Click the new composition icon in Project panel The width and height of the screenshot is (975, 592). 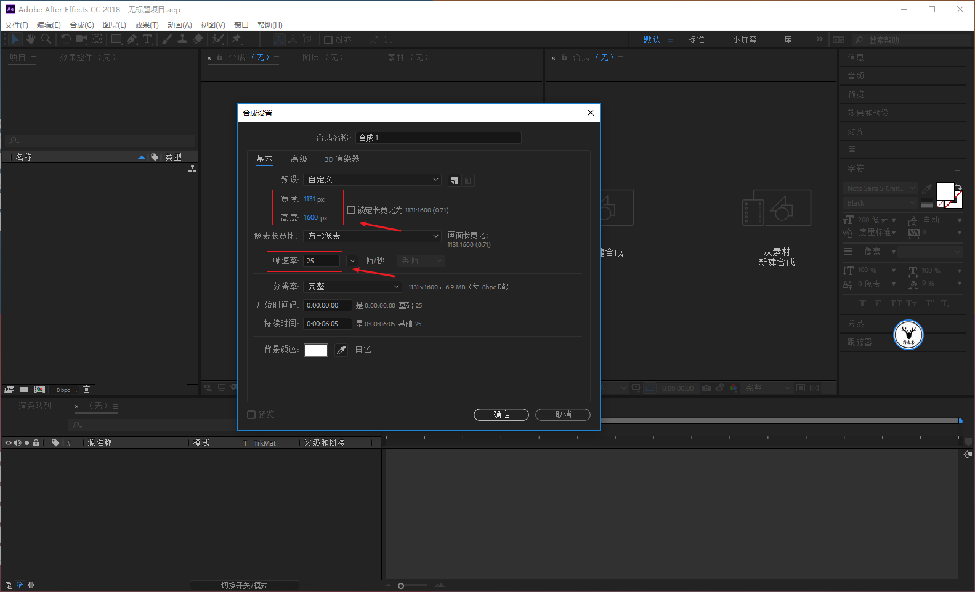click(40, 390)
